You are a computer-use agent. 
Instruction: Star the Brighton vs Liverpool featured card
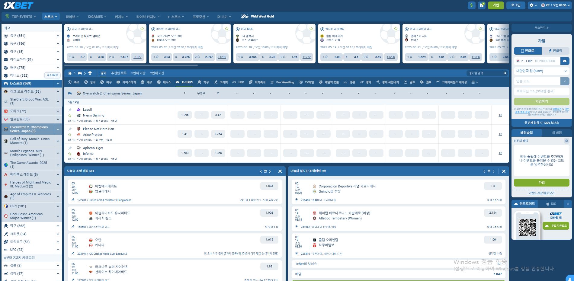(142, 29)
